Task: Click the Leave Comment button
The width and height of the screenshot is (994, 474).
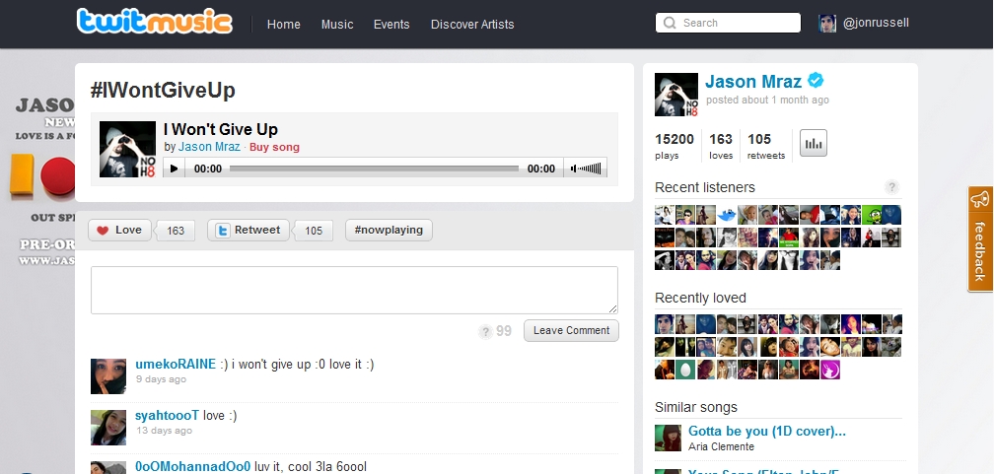Action: point(571,330)
